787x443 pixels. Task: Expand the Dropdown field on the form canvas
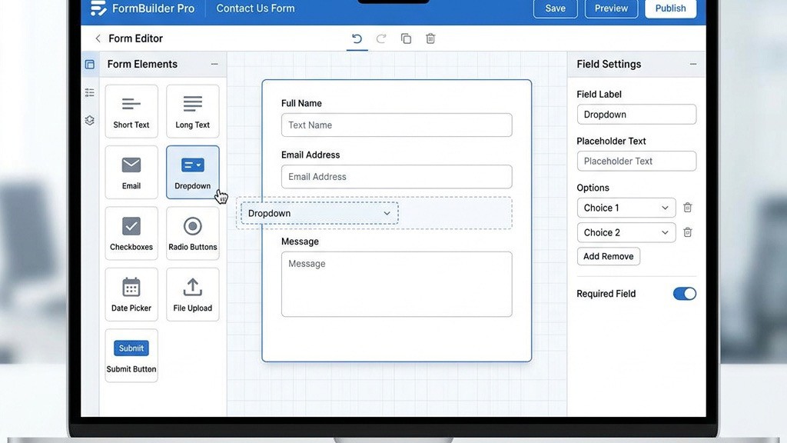pos(386,213)
